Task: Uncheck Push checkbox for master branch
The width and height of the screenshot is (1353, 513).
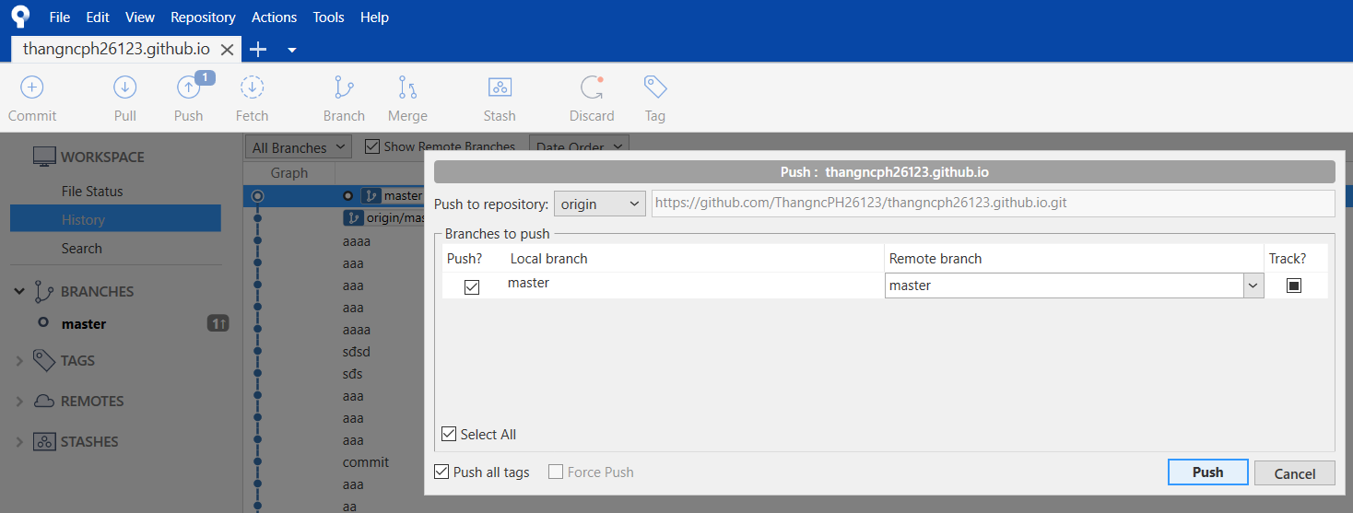Action: [472, 286]
